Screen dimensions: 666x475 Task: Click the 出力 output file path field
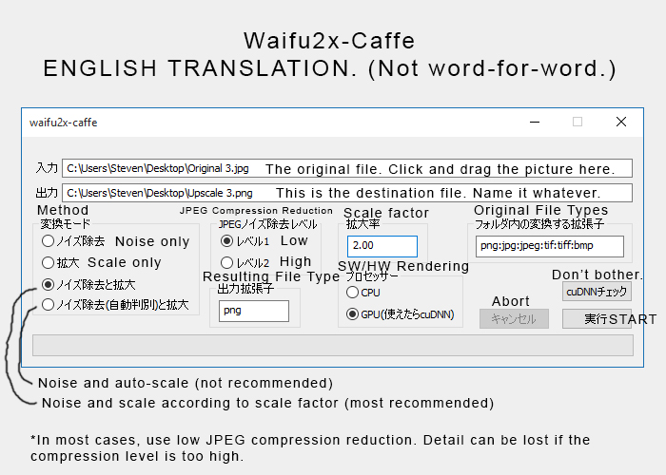[347, 193]
